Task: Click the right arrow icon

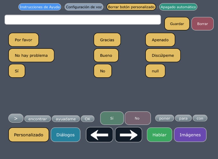Action: coord(128,135)
